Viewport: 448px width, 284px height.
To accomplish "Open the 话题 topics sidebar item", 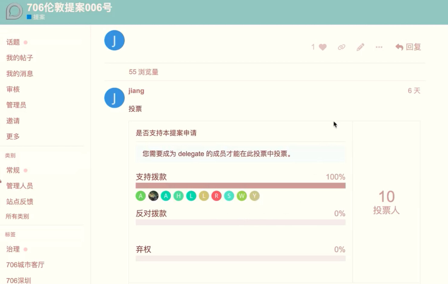I will [x=13, y=42].
